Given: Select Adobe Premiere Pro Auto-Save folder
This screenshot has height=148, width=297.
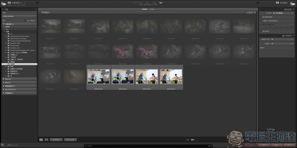Looking at the screenshot, I should [18, 38].
